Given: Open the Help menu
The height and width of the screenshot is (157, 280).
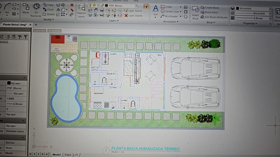Looking at the screenshot, I should coord(136,1).
